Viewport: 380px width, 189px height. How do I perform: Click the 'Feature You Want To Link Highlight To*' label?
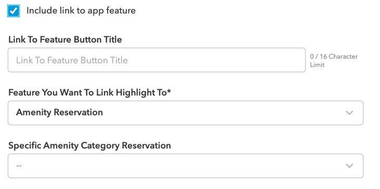click(x=89, y=92)
